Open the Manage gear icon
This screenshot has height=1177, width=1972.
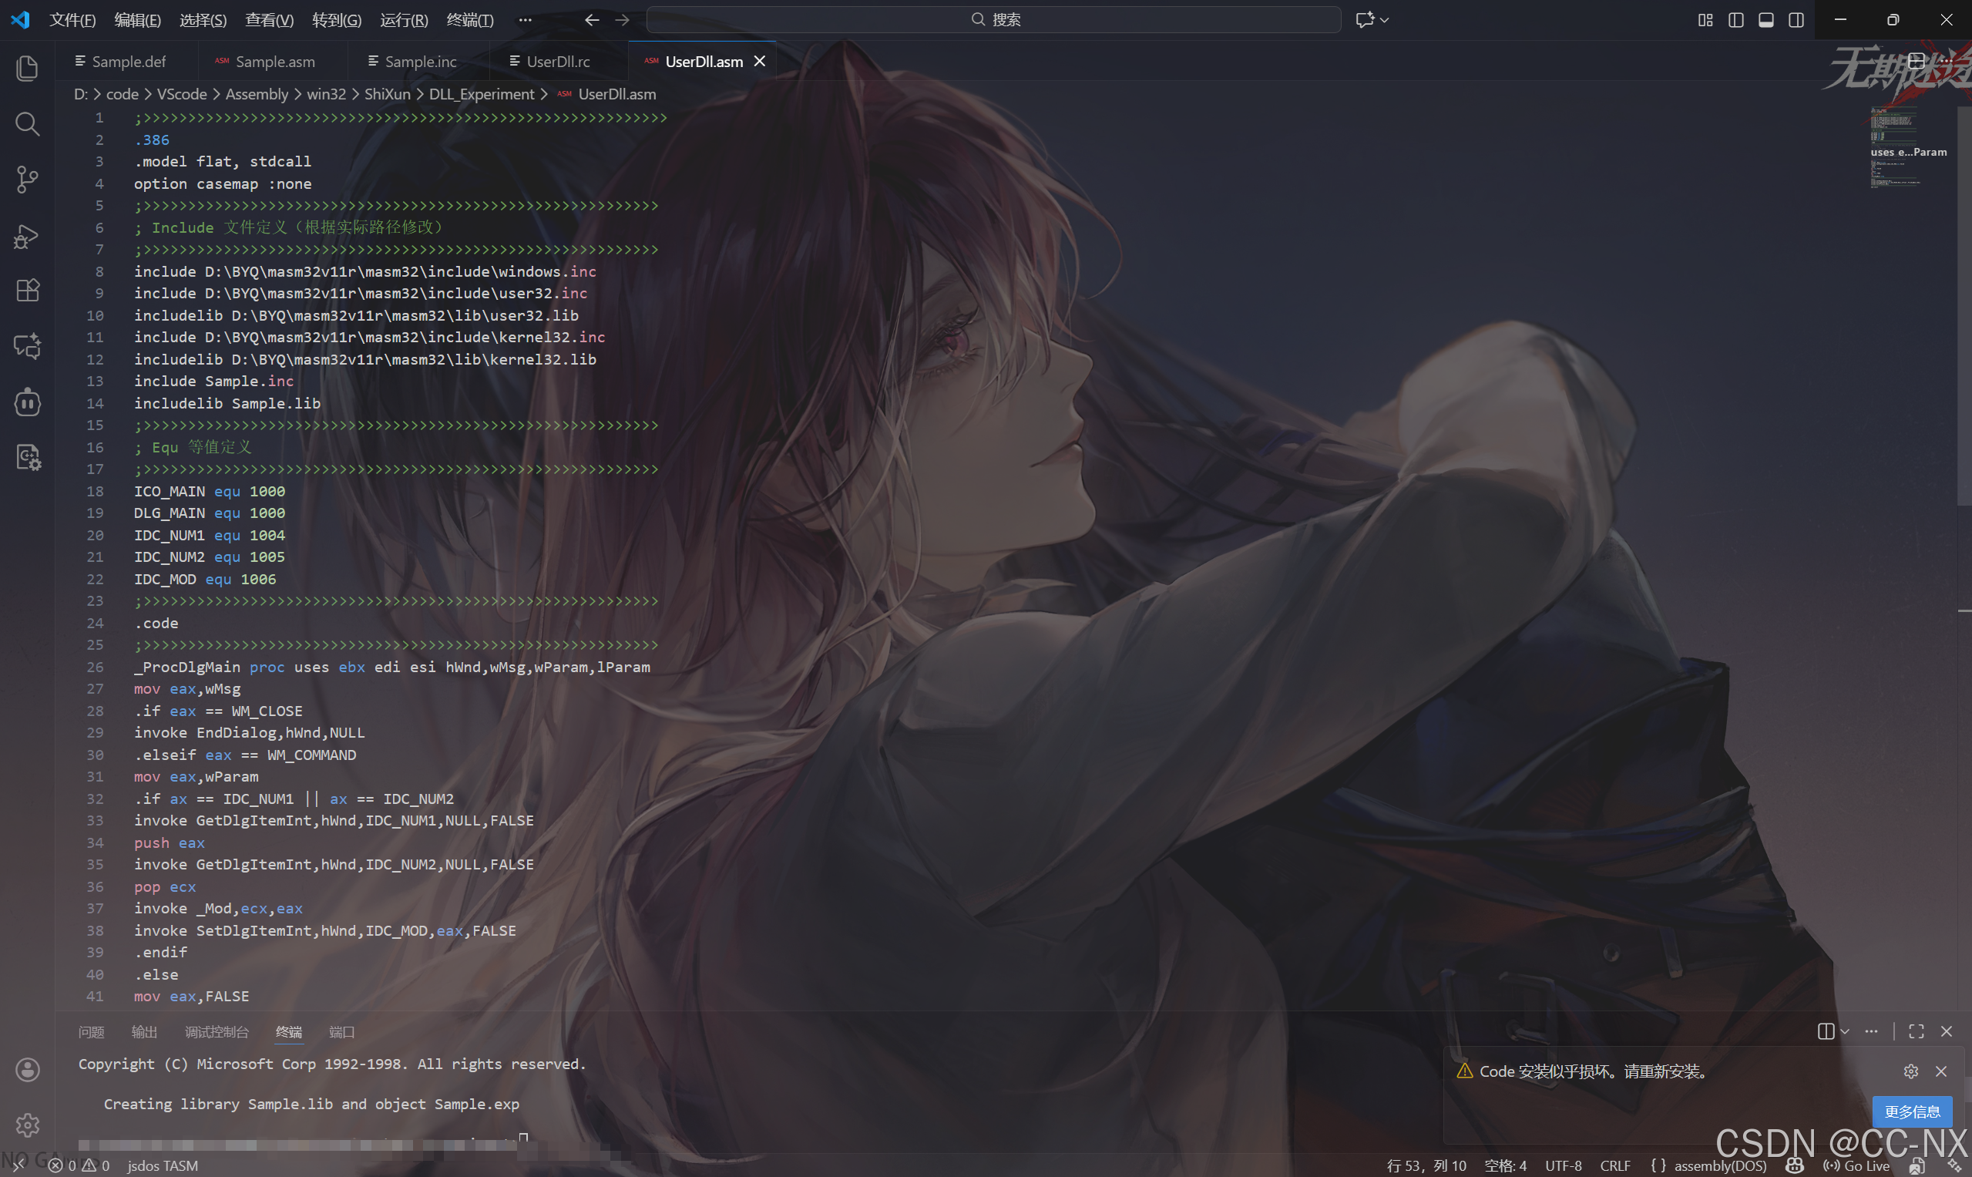point(27,1125)
